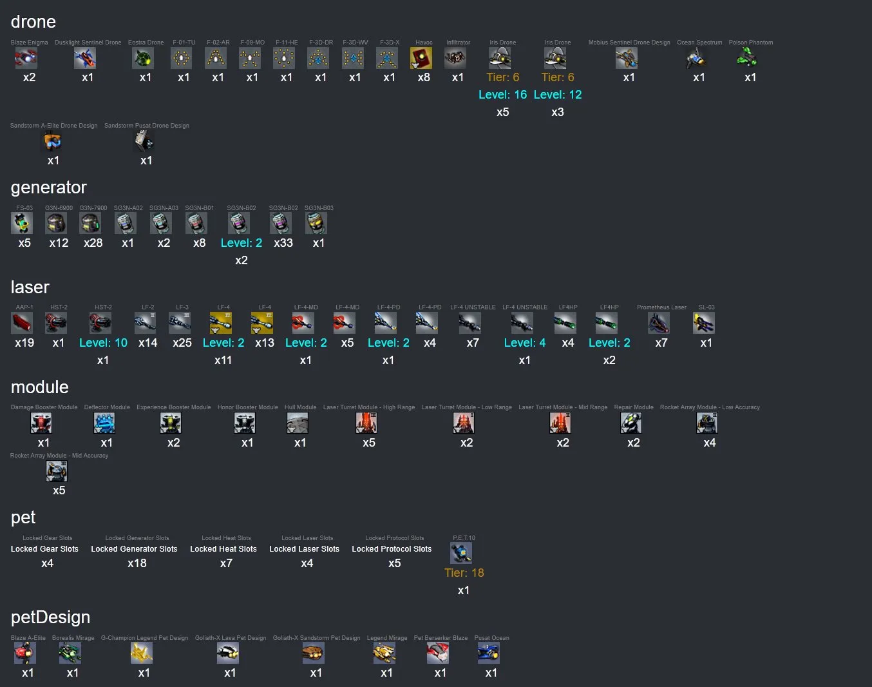
Task: Click the "generator" section heading
Action: coord(48,188)
